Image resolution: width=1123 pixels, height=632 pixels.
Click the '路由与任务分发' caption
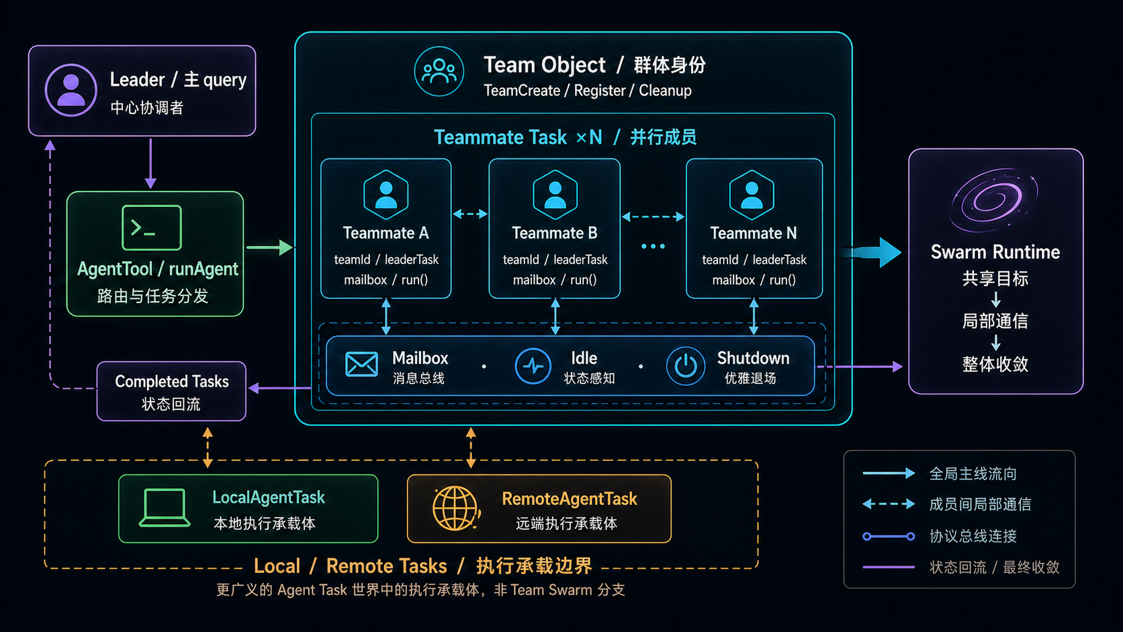(152, 296)
